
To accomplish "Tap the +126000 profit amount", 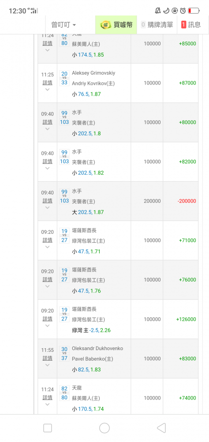I will 186,320.
